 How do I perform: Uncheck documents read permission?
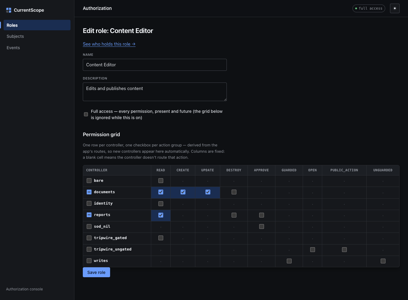point(161,192)
